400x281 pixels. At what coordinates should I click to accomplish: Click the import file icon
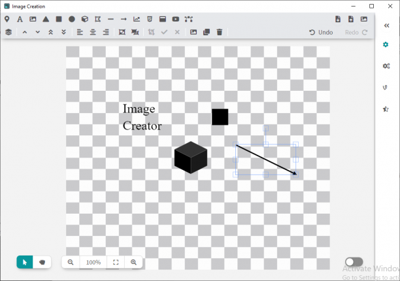(338, 19)
